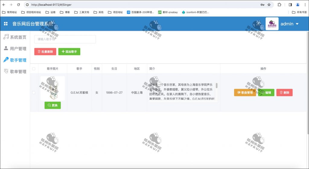Image resolution: width=309 pixels, height=169 pixels.
Task: Select 歌手管理 in the sidebar
Action: click(x=15, y=60)
